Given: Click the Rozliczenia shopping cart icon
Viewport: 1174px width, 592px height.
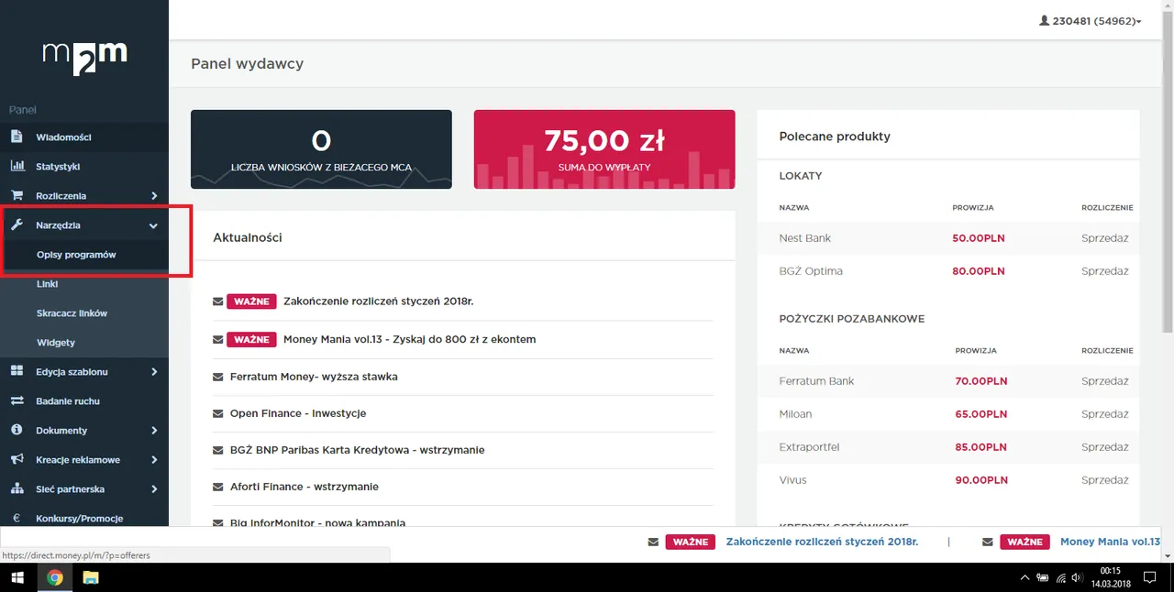Looking at the screenshot, I should (x=17, y=195).
